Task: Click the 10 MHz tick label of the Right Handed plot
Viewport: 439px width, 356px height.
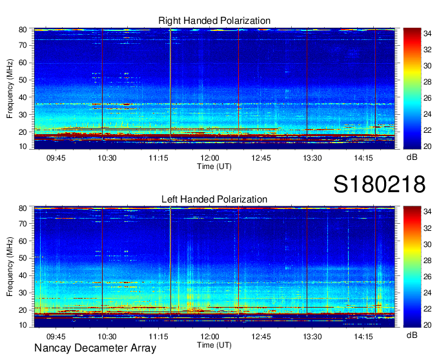Action: coord(23,146)
